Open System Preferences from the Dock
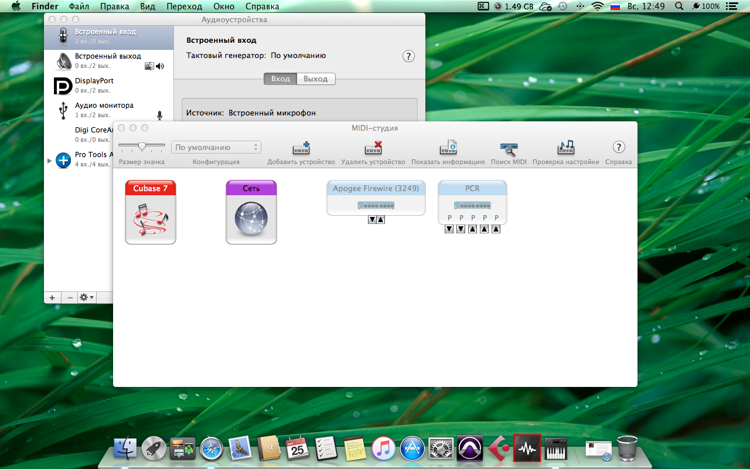 pyautogui.click(x=441, y=448)
